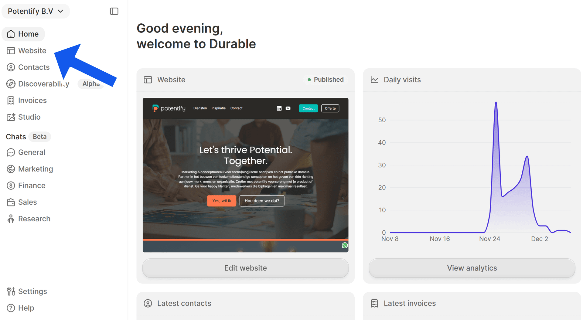The width and height of the screenshot is (583, 320).
Task: Click the Offerte button in preview
Action: click(330, 108)
